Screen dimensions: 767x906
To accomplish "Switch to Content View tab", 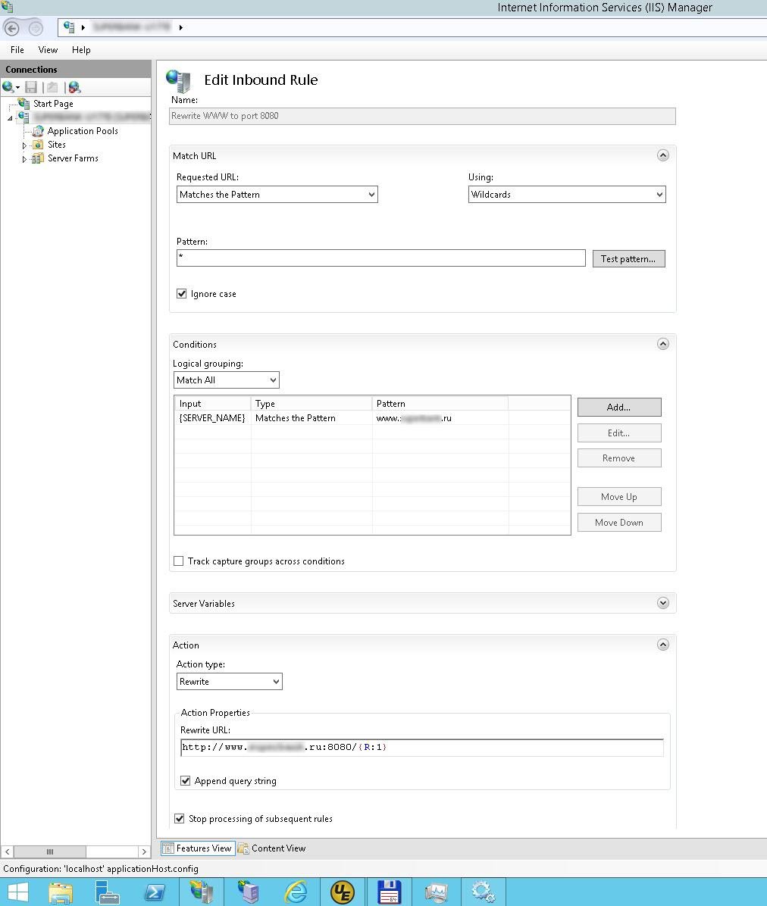I will click(271, 848).
